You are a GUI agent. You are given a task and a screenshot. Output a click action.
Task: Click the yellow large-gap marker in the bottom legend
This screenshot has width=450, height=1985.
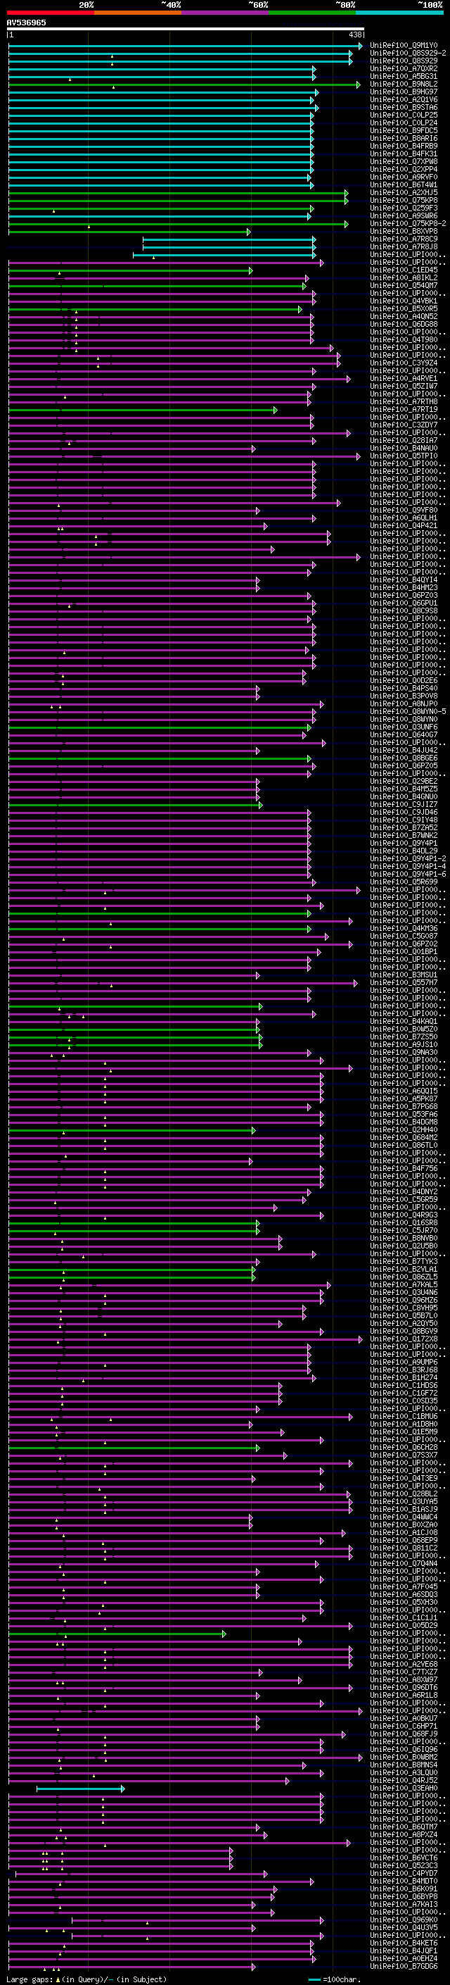(x=58, y=1978)
